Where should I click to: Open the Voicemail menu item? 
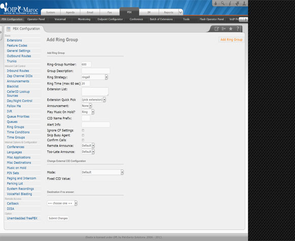pyautogui.click(x=60, y=19)
